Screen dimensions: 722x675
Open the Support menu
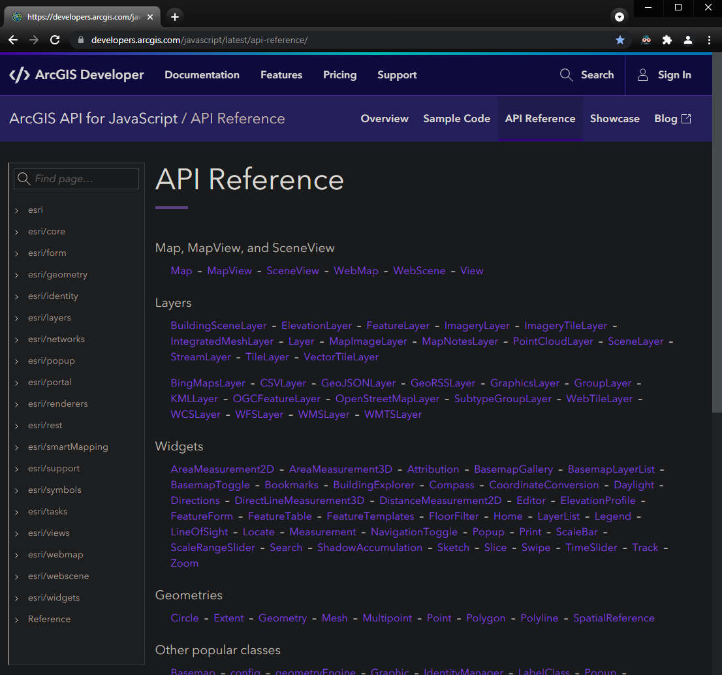click(397, 74)
